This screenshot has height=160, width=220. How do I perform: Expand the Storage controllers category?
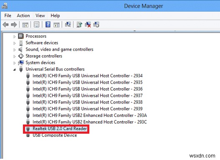click(x=15, y=56)
